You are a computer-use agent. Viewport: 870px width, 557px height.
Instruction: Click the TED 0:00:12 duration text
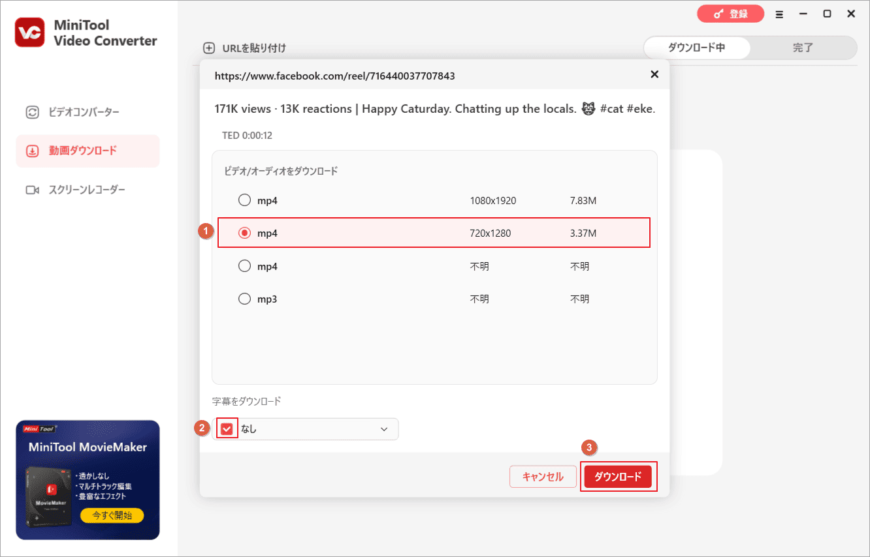pos(247,136)
